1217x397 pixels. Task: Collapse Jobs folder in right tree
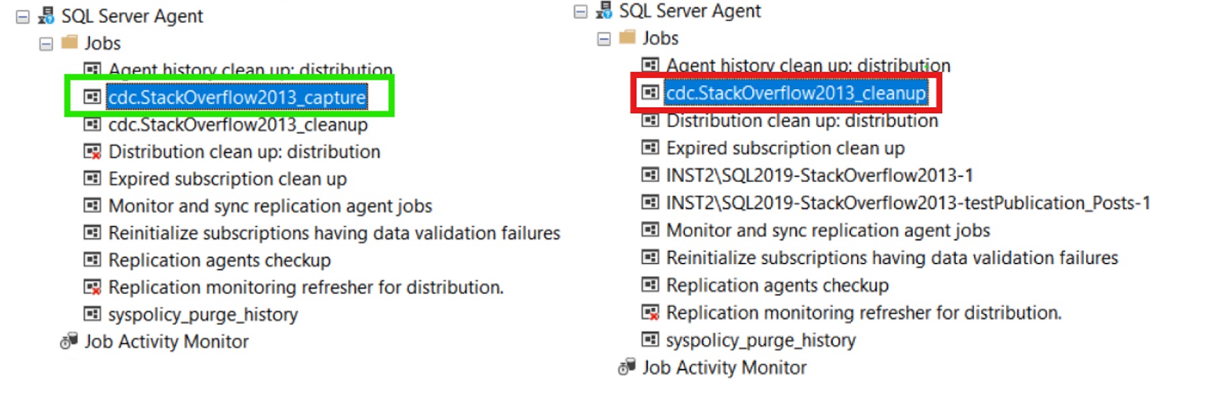(x=604, y=39)
